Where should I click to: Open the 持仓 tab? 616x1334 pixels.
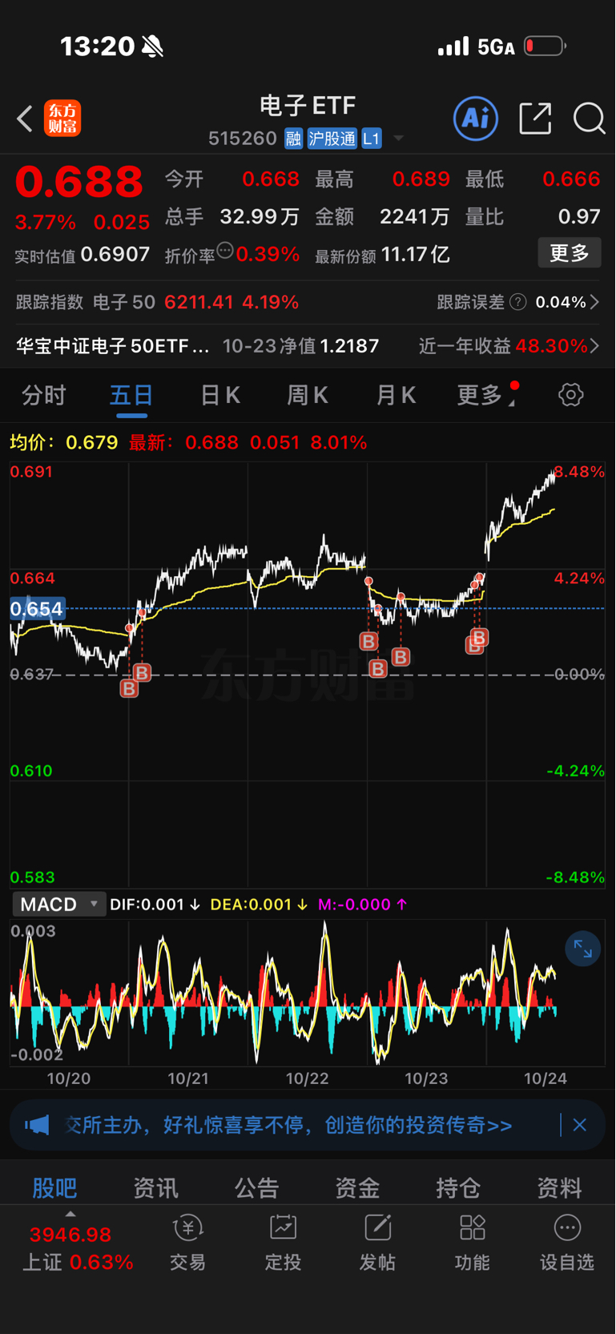point(458,1187)
